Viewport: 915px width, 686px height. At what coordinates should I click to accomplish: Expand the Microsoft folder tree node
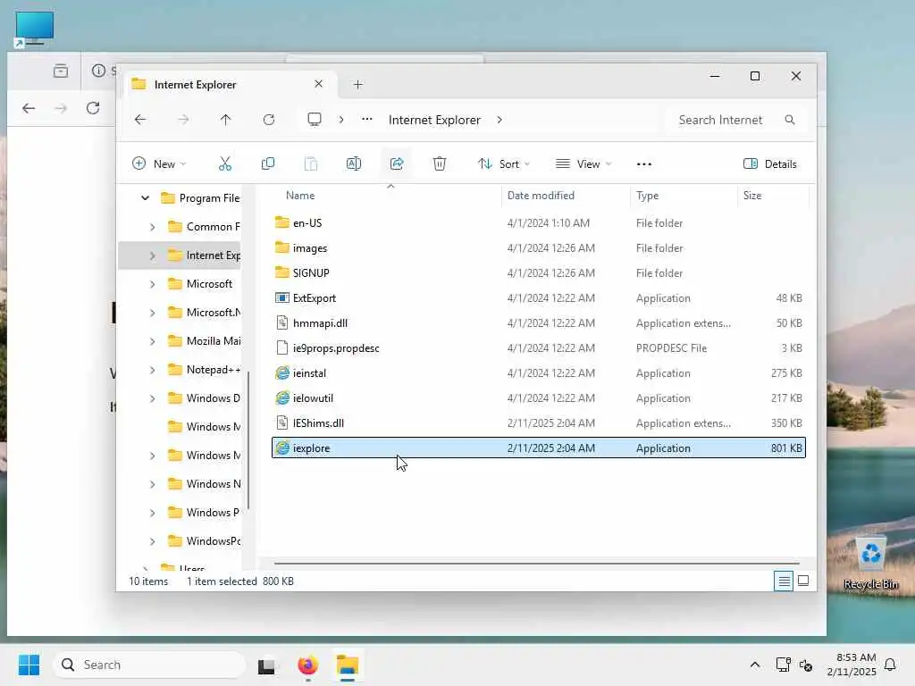tap(152, 284)
